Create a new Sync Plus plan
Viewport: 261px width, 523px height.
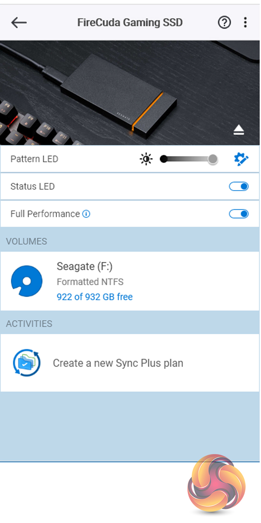coord(118,363)
